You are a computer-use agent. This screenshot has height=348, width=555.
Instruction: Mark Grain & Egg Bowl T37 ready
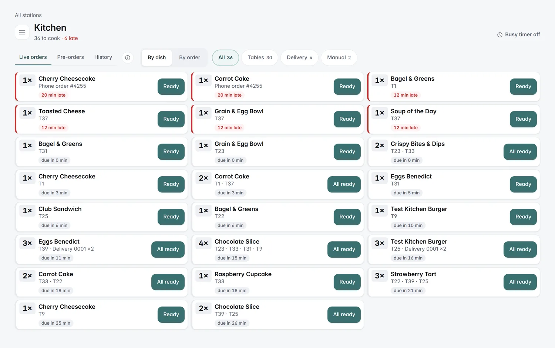[x=347, y=119]
